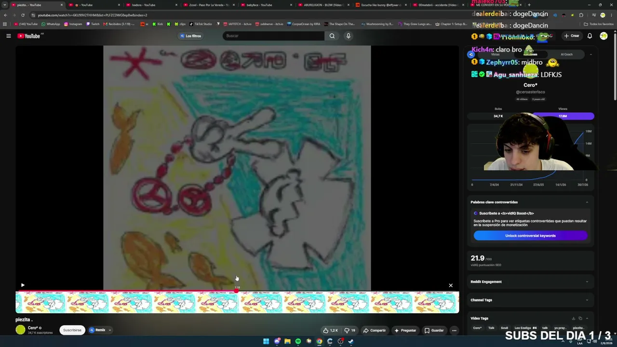
Task: Collapse Palabras clave controvertidas section
Action: click(x=587, y=202)
